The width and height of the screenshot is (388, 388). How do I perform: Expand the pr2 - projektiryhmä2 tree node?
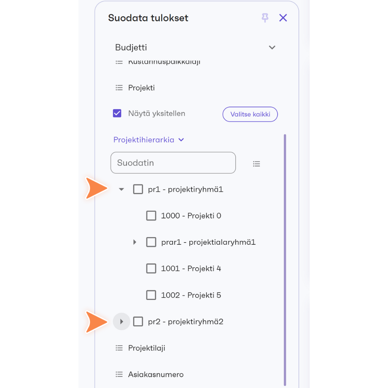click(121, 322)
